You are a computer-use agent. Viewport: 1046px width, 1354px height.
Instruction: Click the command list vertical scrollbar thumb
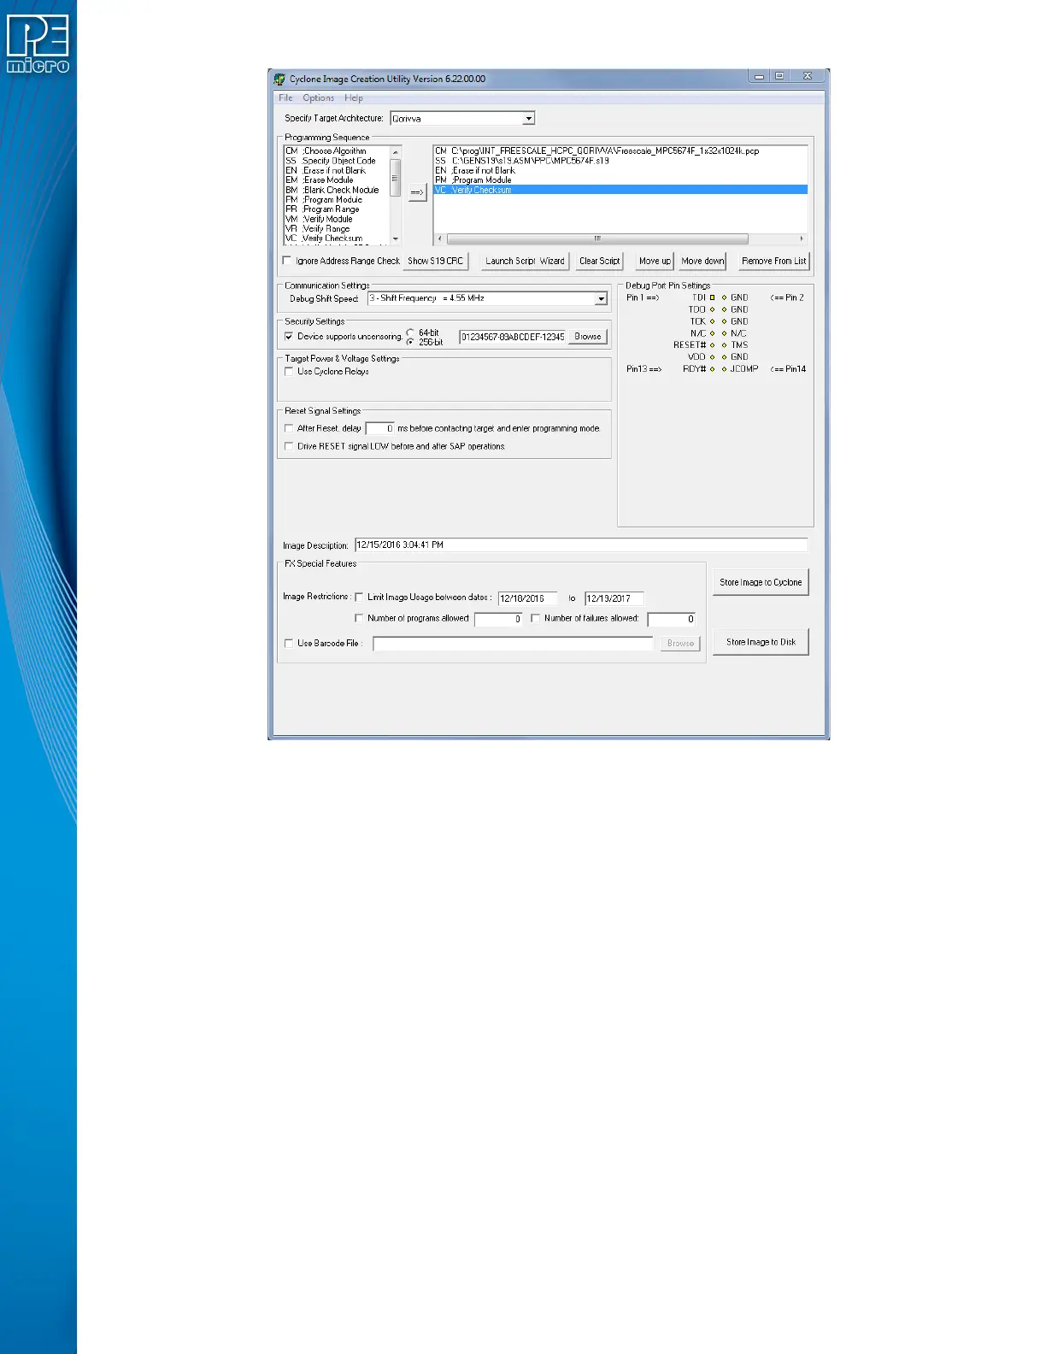(x=396, y=178)
